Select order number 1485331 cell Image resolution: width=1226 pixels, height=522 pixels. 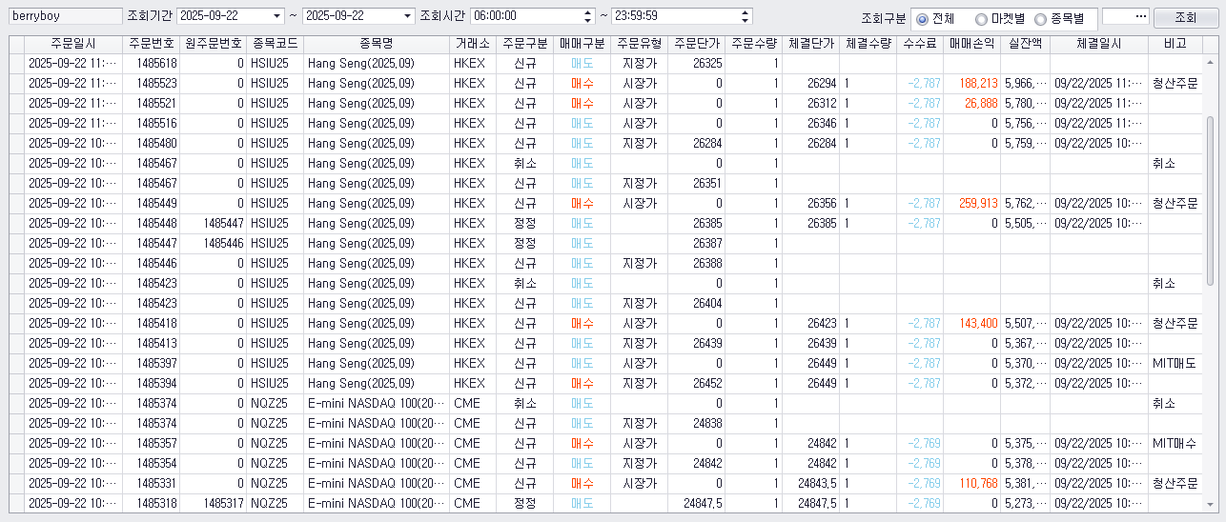click(151, 483)
